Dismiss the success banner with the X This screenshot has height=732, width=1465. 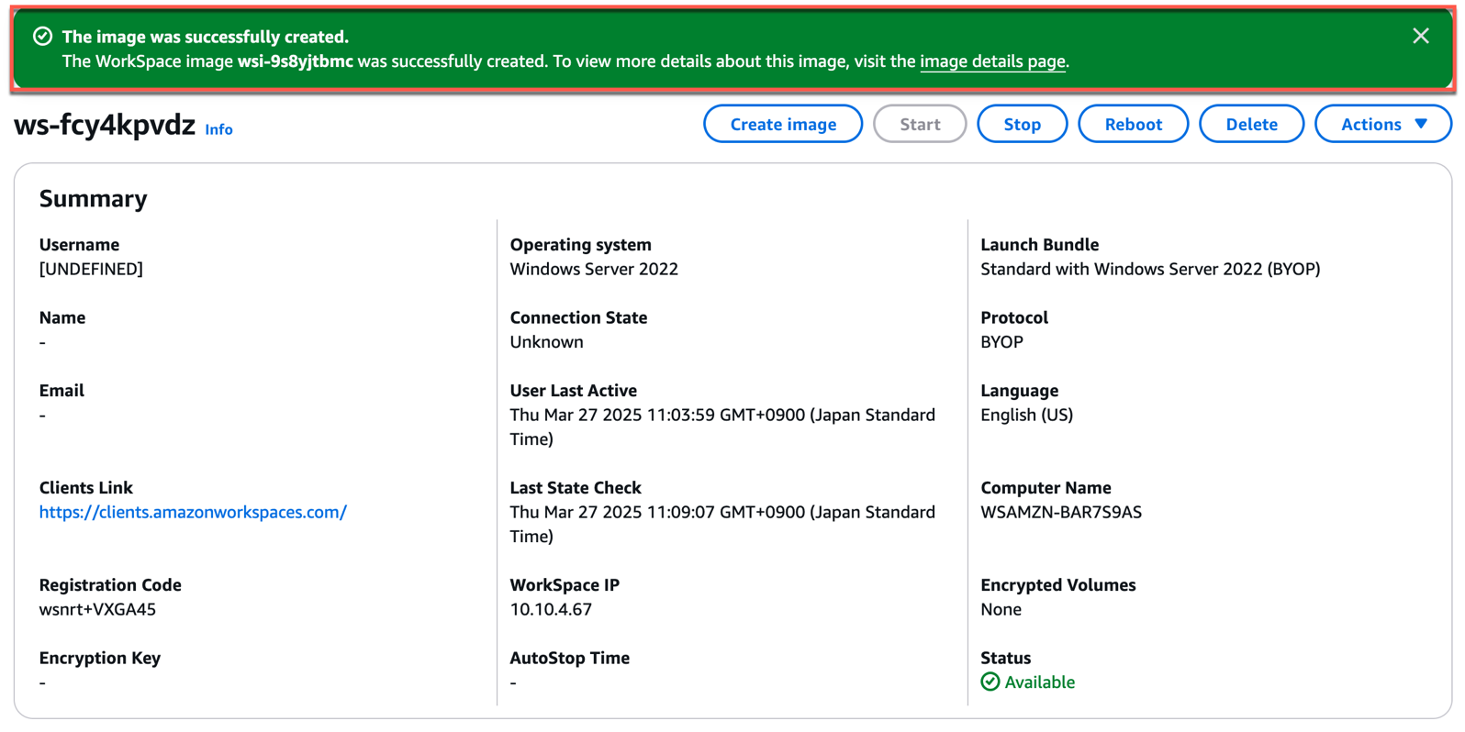pos(1420,36)
